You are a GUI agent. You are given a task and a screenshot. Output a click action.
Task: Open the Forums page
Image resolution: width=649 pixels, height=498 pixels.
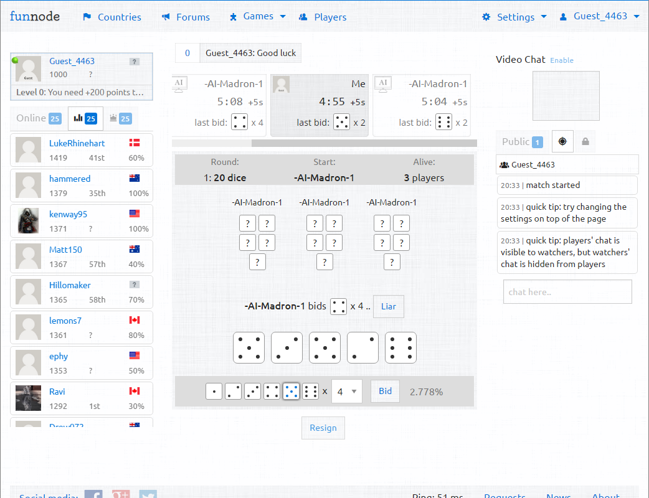click(193, 17)
